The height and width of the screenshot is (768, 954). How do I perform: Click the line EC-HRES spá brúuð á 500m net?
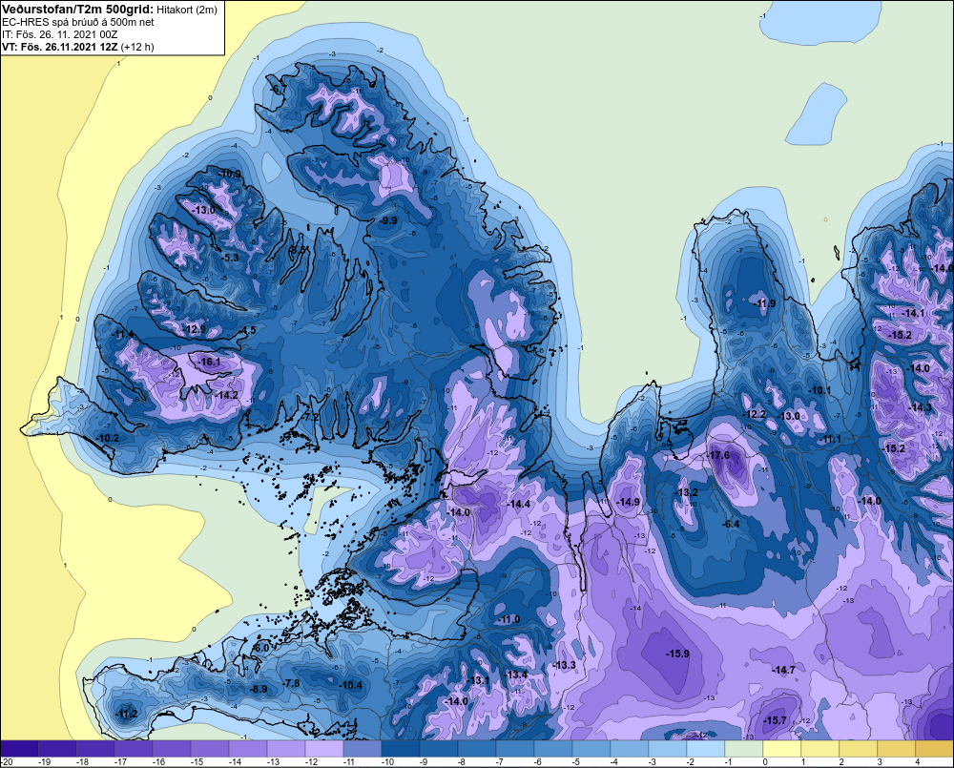77,23
